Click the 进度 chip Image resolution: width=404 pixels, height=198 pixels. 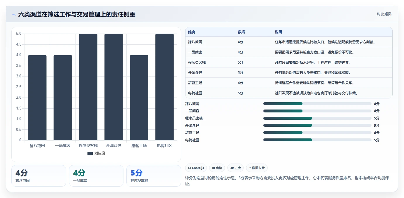coord(235,168)
